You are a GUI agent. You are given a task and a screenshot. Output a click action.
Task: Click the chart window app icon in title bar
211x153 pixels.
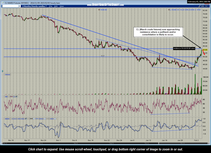[2, 3]
